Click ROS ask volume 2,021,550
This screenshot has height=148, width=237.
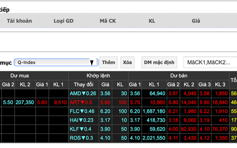(154, 138)
